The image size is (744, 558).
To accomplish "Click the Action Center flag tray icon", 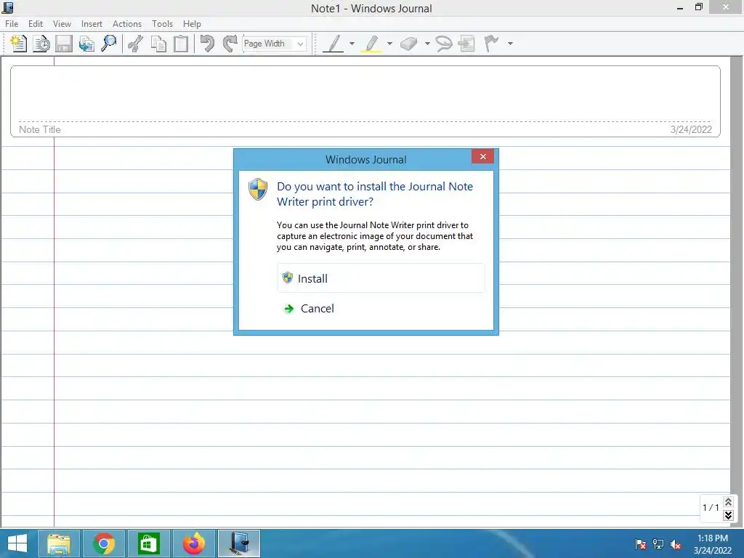I will pyautogui.click(x=641, y=544).
